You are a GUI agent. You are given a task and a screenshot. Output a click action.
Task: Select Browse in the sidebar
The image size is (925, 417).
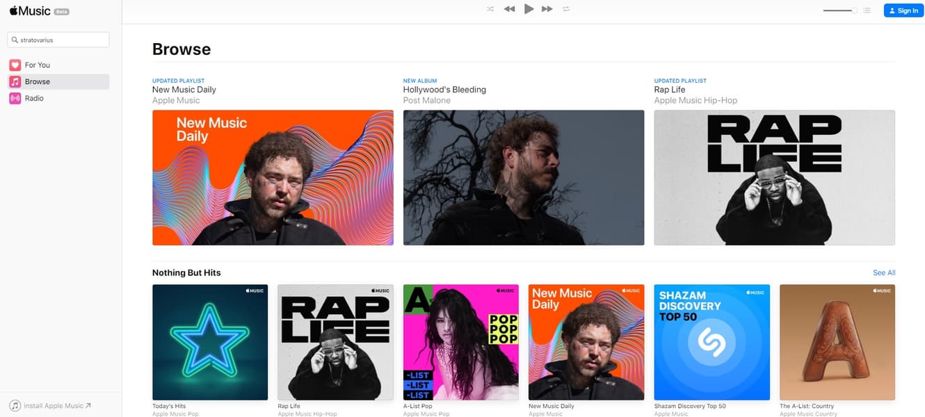tap(58, 81)
